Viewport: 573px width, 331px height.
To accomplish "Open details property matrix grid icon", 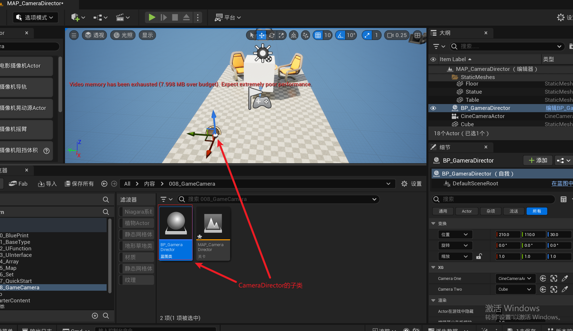I will click(x=564, y=199).
